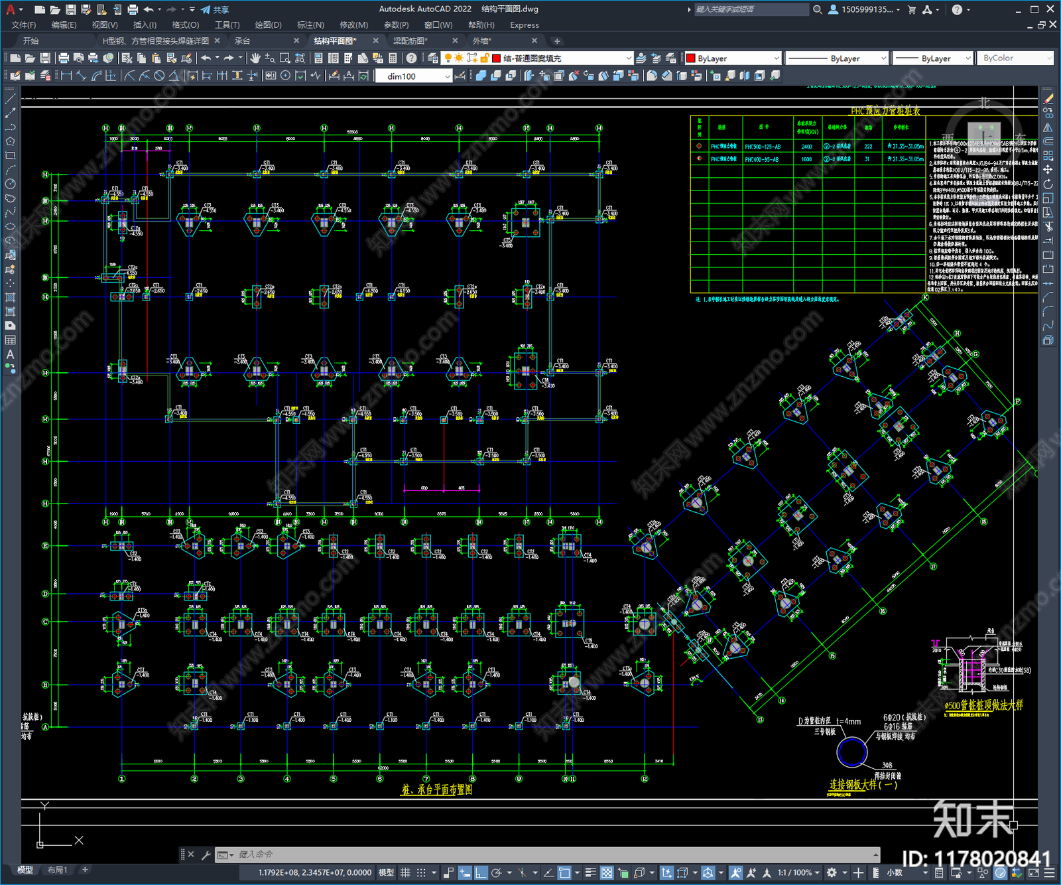1061x885 pixels.
Task: Click the Undo arrow in standard toolbar
Action: tap(206, 58)
